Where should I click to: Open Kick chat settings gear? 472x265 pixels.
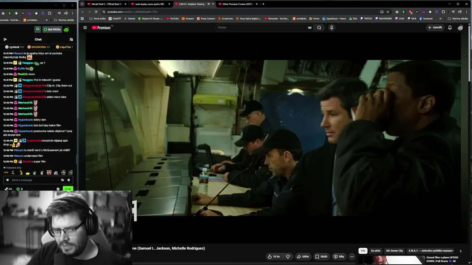pyautogui.click(x=58, y=189)
